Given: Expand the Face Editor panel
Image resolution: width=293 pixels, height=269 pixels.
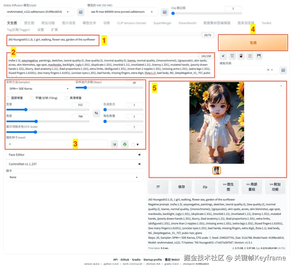Looking at the screenshot, I should [x=75, y=155].
